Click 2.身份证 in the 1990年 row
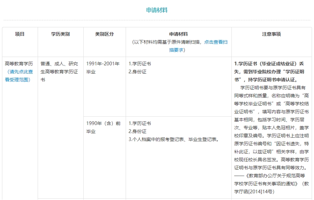 [137, 131]
